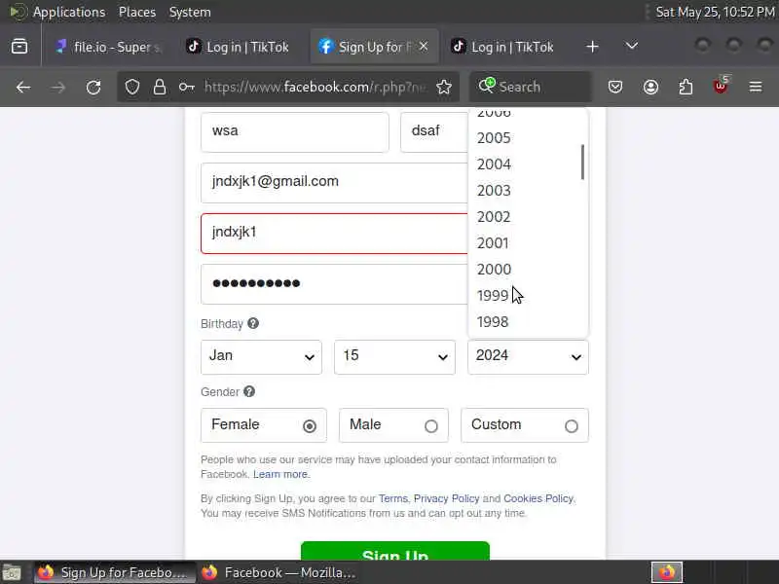Open the birthday month dropdown showing Jan
Image resolution: width=779 pixels, height=584 pixels.
pyautogui.click(x=261, y=356)
